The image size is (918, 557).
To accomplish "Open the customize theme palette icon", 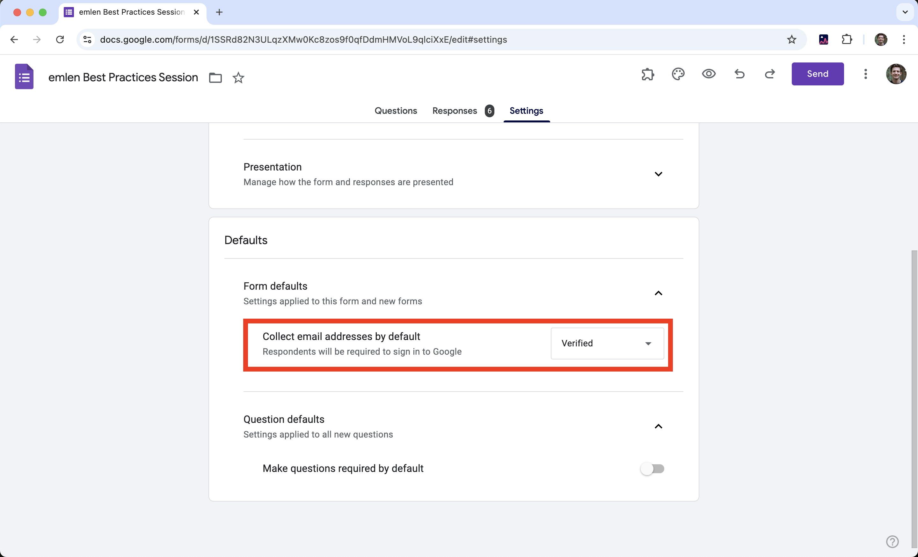I will click(x=678, y=74).
